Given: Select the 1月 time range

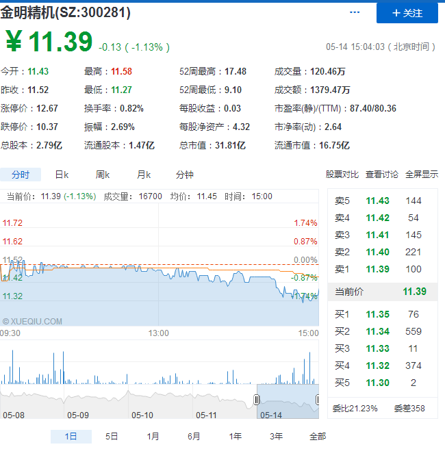Looking at the screenshot, I should point(153,437).
